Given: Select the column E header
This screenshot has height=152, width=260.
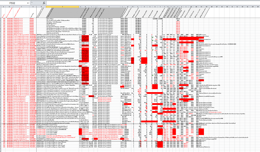Looking at the screenshot, I should click(41, 7).
